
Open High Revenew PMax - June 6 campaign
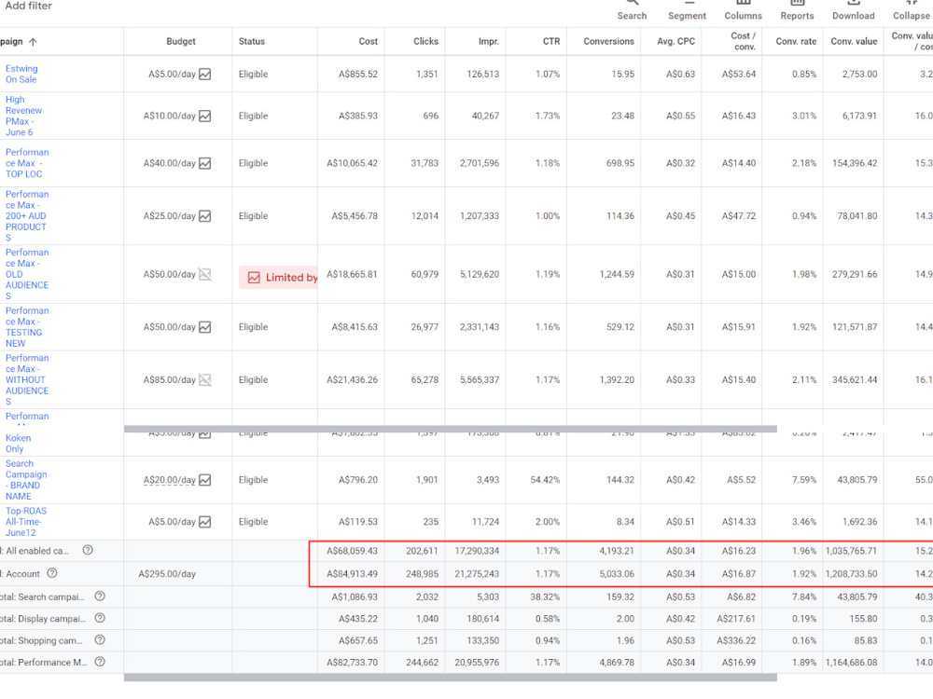24,116
